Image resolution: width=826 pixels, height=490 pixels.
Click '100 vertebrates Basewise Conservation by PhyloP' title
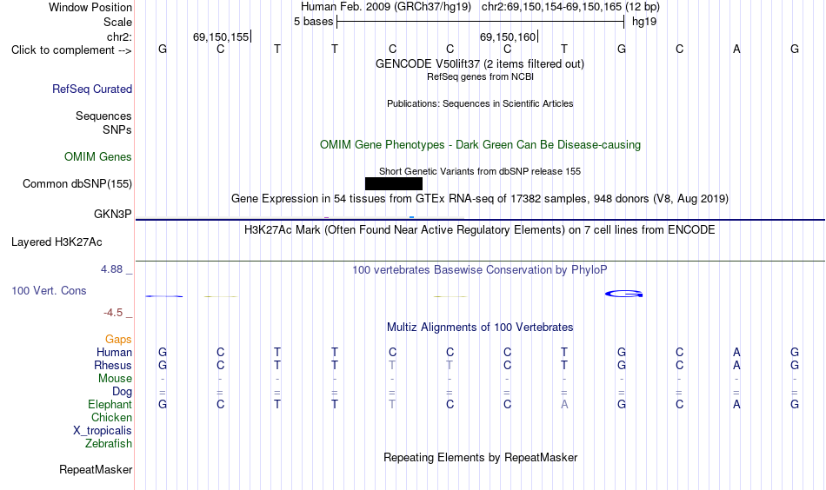pyautogui.click(x=480, y=270)
